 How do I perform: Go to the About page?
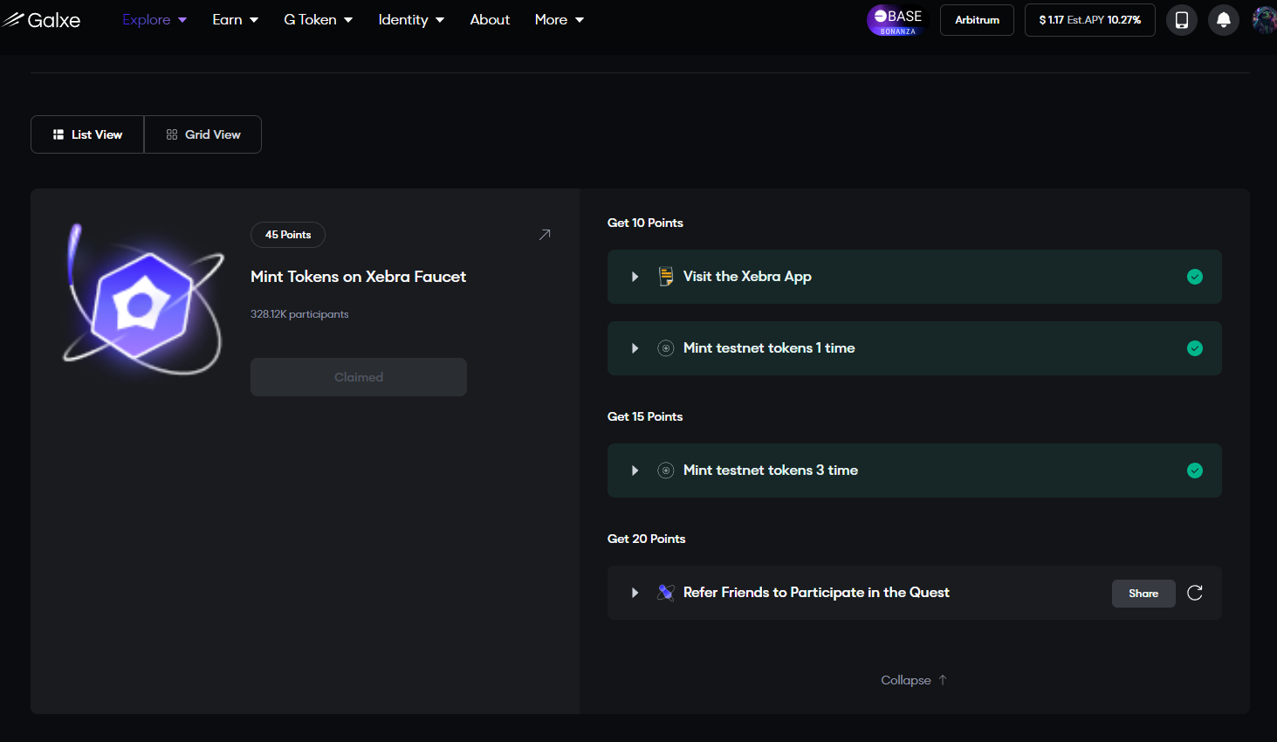tap(490, 19)
